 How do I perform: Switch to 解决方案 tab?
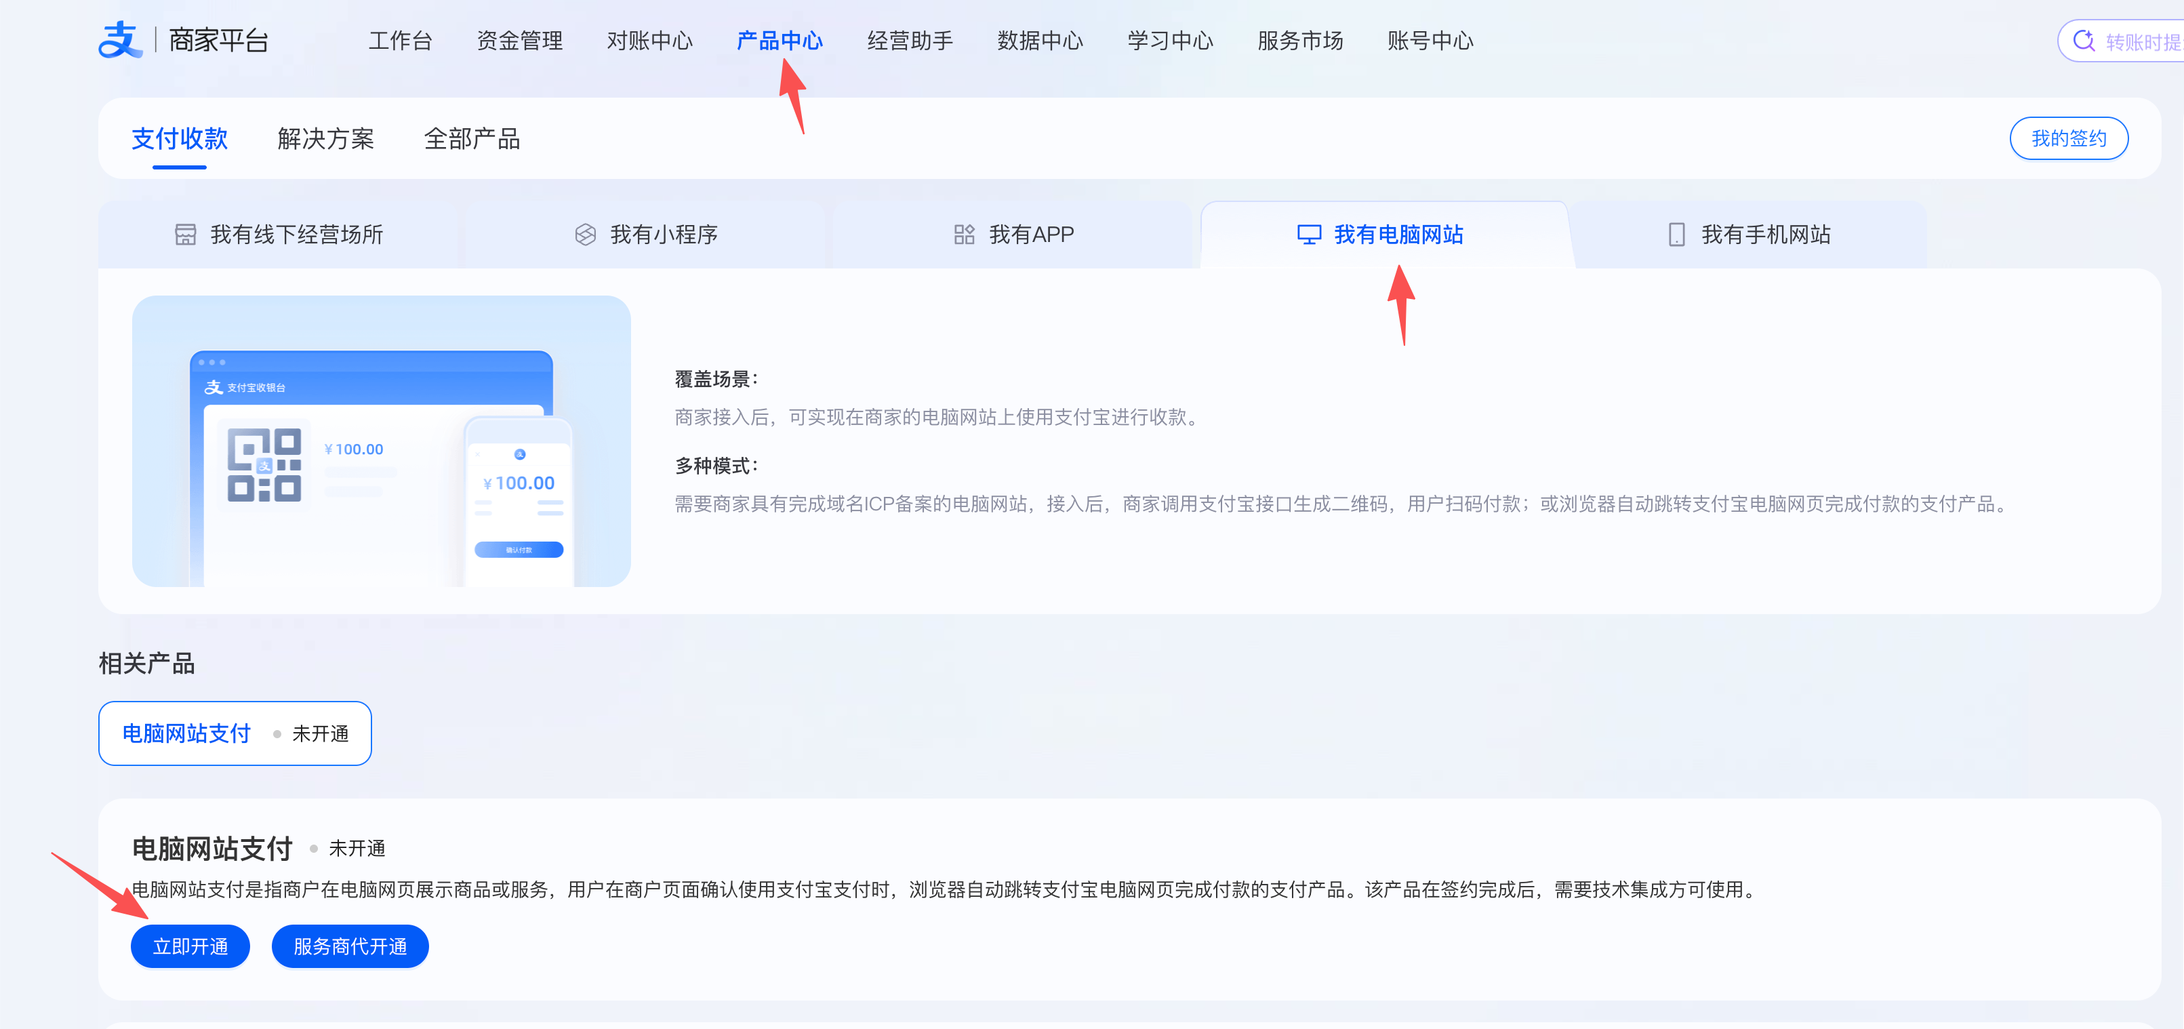pos(325,139)
